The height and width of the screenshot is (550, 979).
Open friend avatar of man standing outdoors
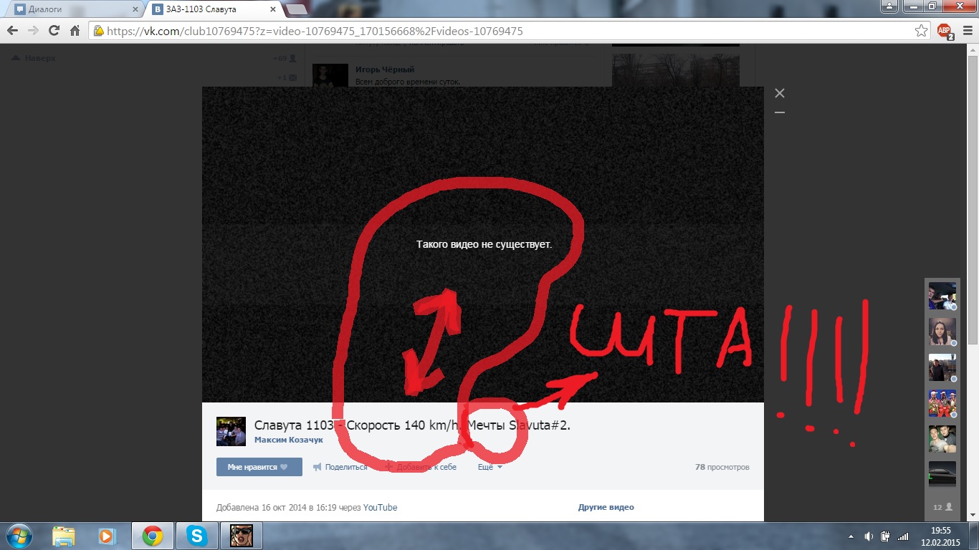942,367
